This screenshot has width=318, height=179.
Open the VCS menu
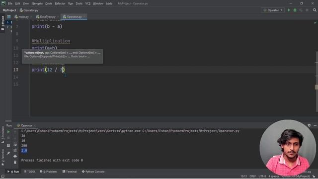click(87, 3)
